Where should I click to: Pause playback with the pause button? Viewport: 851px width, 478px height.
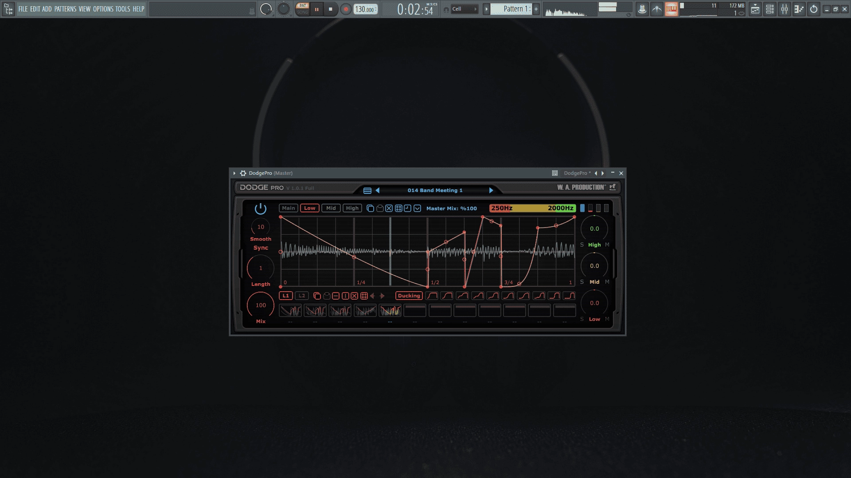pos(317,9)
